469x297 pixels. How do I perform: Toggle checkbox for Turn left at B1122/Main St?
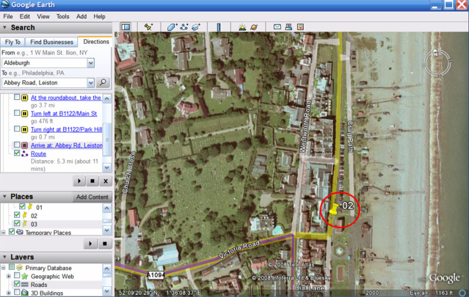(17, 113)
